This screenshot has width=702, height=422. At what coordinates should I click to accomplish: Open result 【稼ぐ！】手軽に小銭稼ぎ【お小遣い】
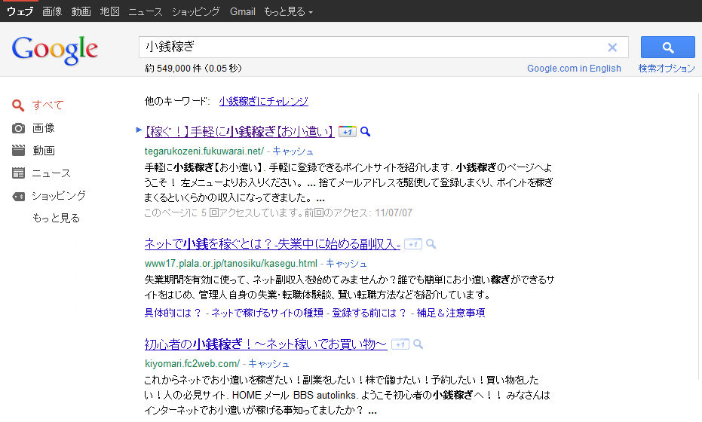click(239, 132)
